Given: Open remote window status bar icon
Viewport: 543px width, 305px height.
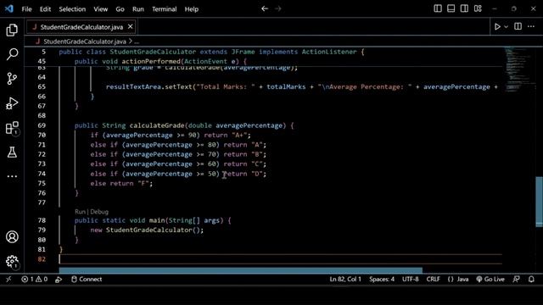Looking at the screenshot, I should tap(8, 279).
